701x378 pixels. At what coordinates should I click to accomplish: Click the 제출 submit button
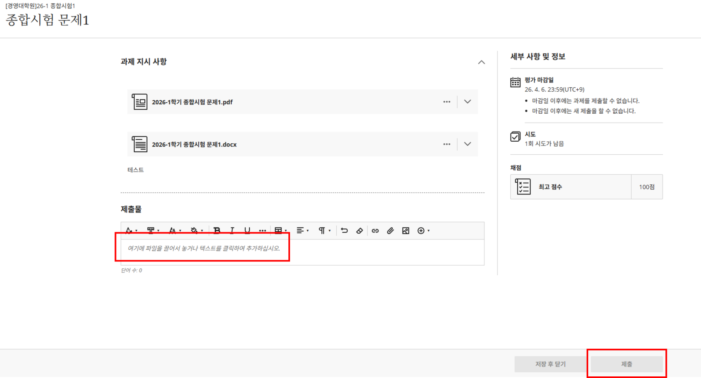click(x=626, y=364)
